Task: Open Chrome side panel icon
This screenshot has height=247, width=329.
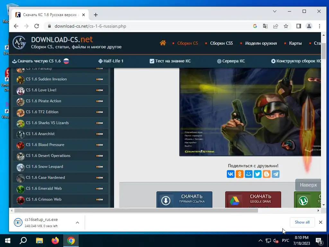Action: [298, 26]
